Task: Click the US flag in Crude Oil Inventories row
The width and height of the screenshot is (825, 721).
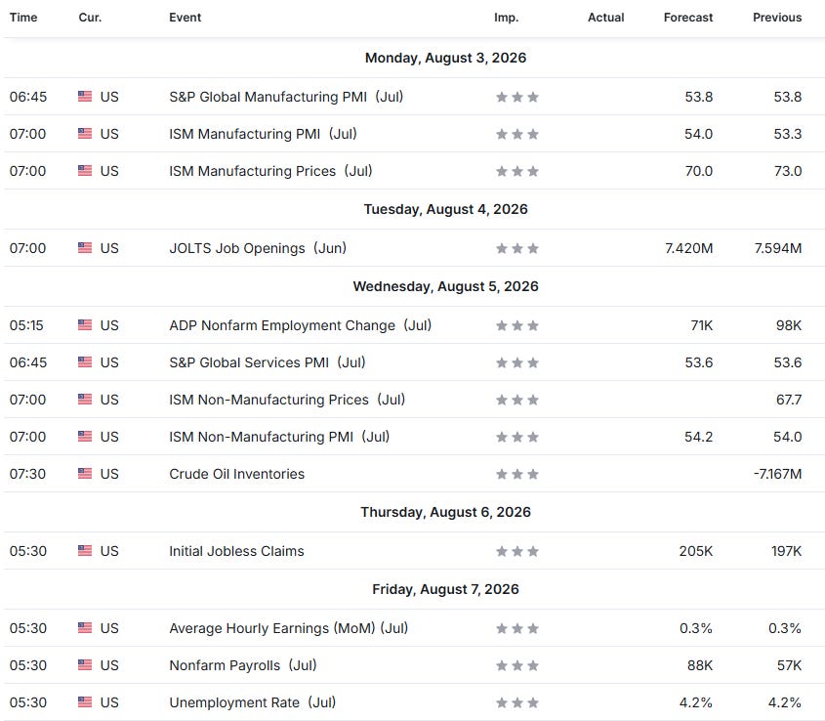Action: (85, 474)
